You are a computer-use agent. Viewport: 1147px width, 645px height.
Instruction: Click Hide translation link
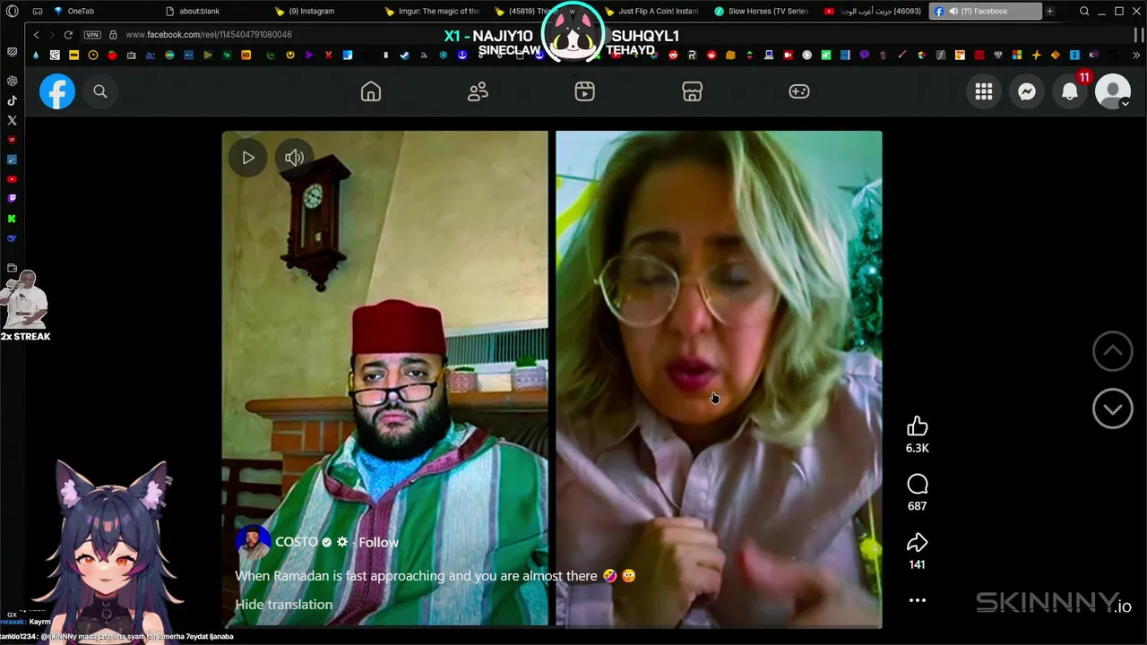(283, 605)
